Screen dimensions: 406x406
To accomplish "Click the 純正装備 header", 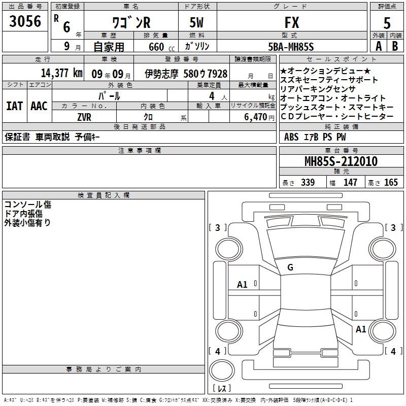I will pos(341,126).
